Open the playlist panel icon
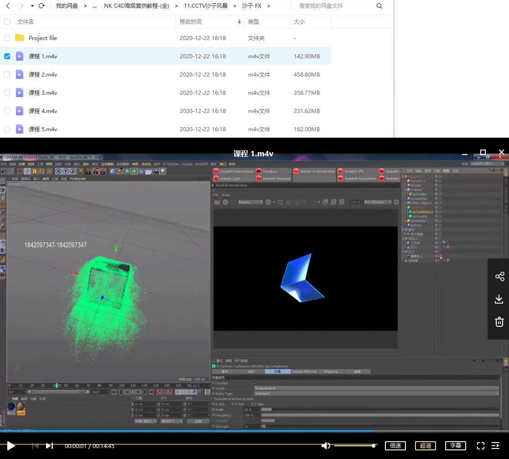Screen dimensions: 509x459 [x=495, y=446]
